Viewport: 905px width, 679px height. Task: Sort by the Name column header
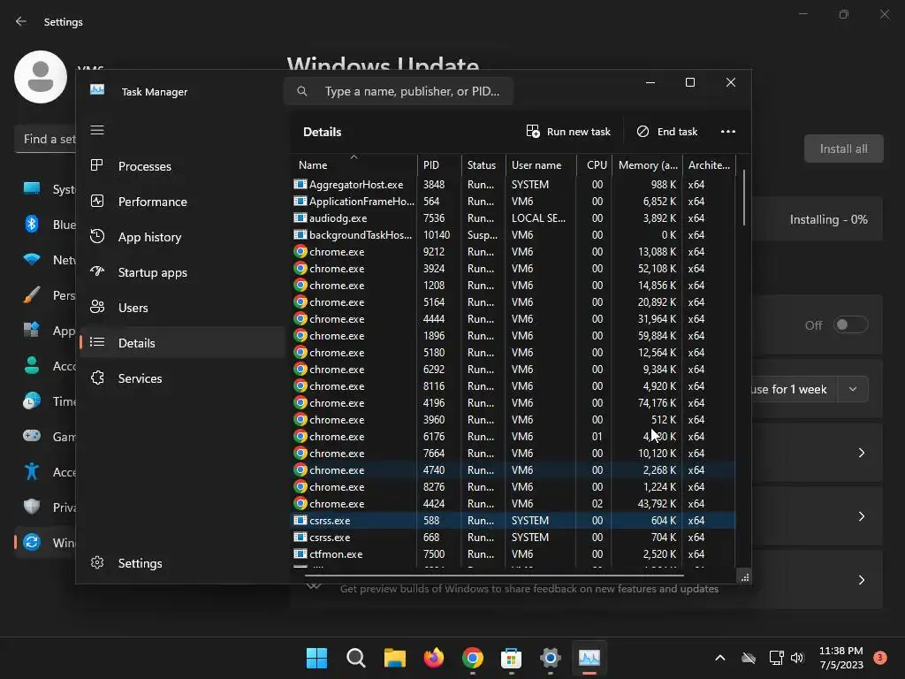354,165
